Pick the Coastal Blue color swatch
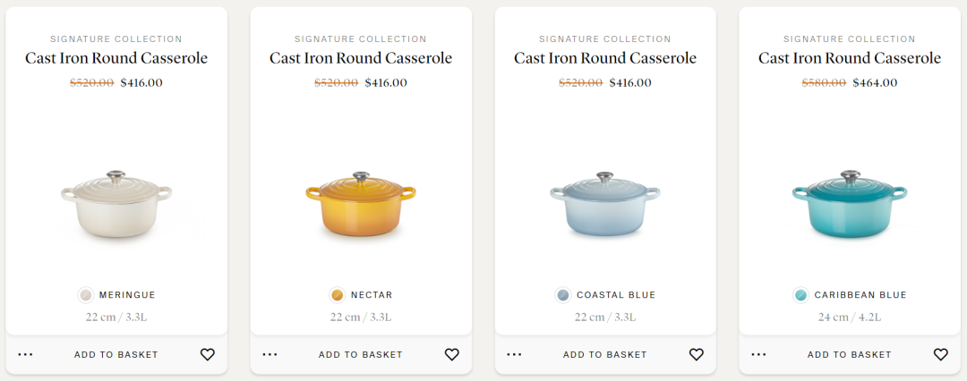The image size is (967, 381). [x=563, y=295]
